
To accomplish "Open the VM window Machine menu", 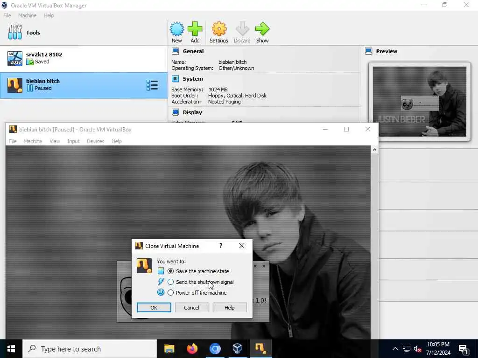I will 33,141.
